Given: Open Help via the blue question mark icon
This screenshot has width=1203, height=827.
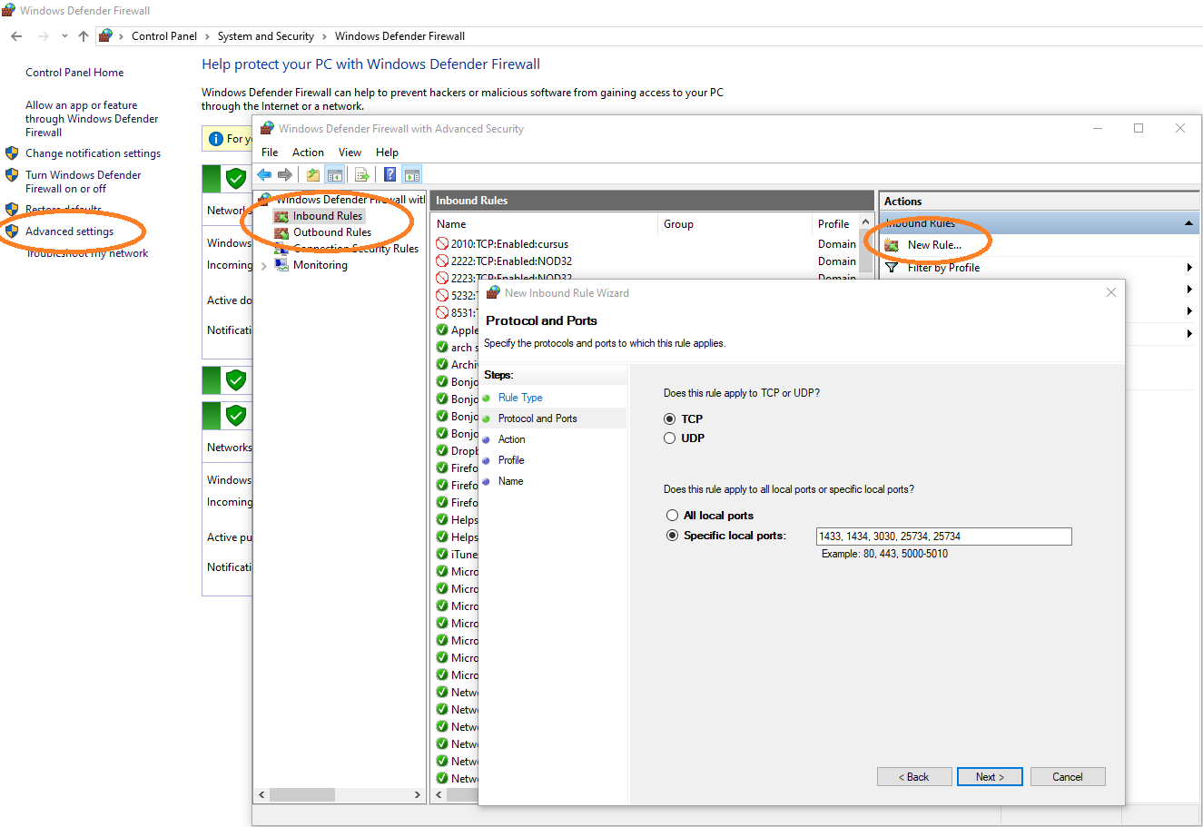Looking at the screenshot, I should coord(389,174).
